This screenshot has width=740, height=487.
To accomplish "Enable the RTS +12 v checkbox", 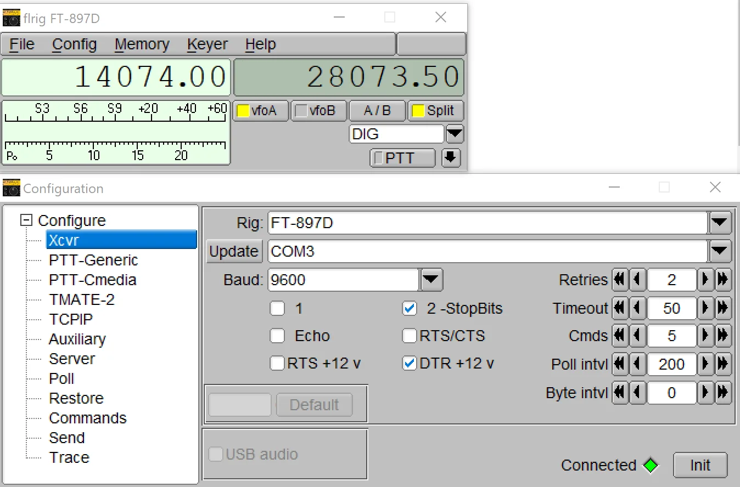I will (x=277, y=364).
